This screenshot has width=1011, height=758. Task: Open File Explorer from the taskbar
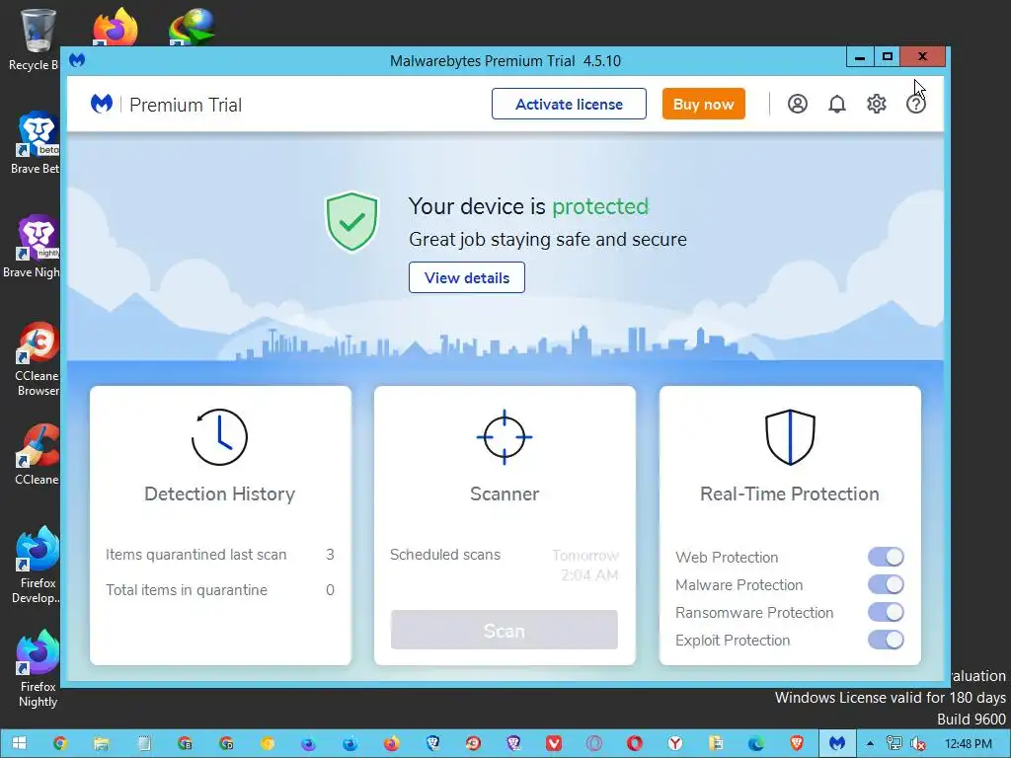pos(102,744)
